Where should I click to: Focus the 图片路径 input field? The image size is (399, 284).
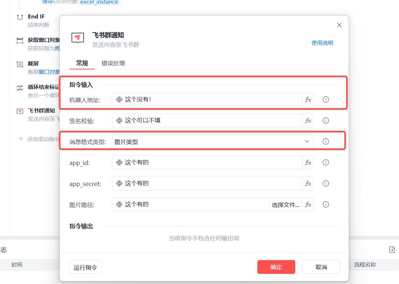191,204
